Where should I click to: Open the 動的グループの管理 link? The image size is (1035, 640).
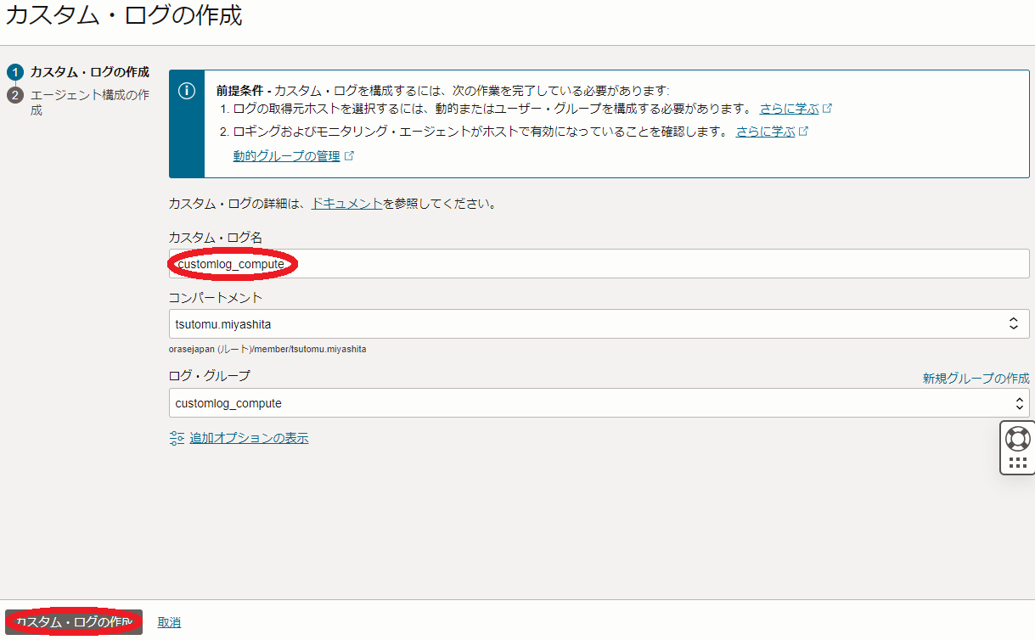(286, 156)
